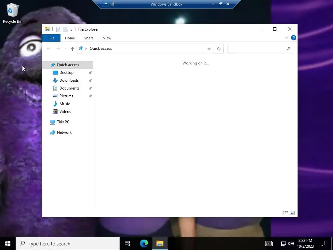Open Downloads in the navigation pane
This screenshot has width=333, height=250.
tap(69, 80)
